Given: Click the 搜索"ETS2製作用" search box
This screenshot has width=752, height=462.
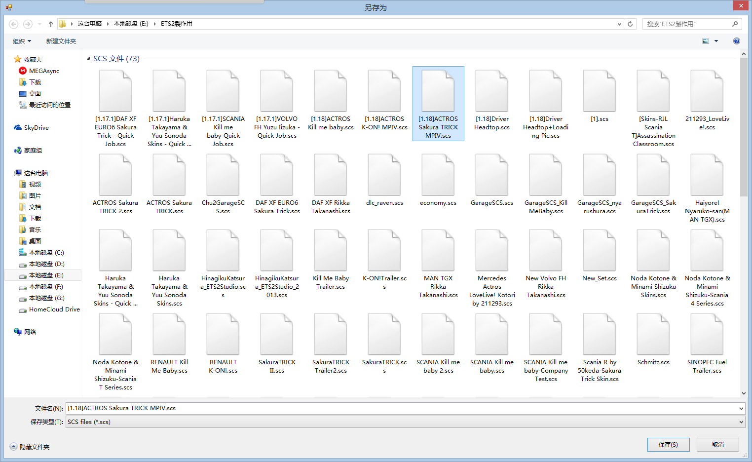Looking at the screenshot, I should [692, 24].
